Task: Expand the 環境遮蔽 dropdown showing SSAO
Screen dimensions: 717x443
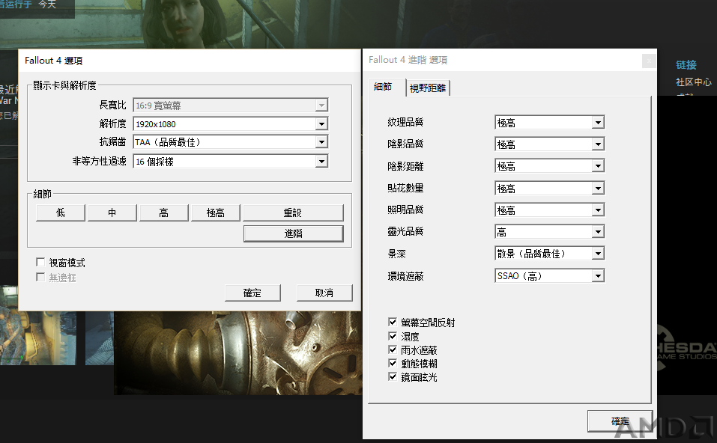Action: pos(550,276)
